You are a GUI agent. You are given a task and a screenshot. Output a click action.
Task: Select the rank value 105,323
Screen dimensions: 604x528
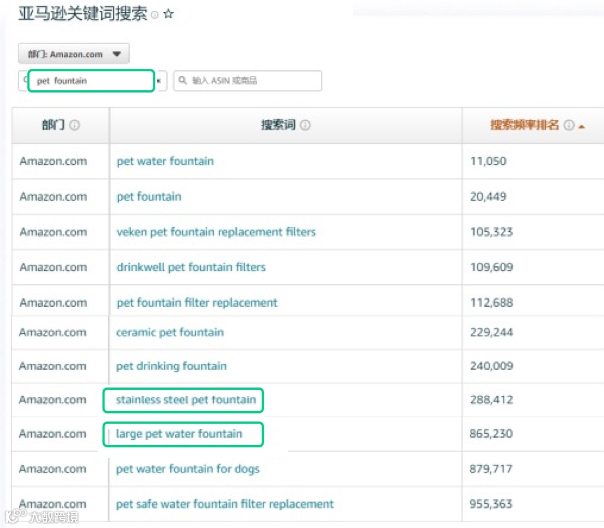491,232
